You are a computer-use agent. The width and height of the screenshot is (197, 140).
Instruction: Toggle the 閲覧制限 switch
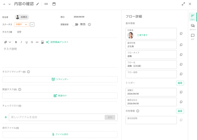click(x=75, y=24)
